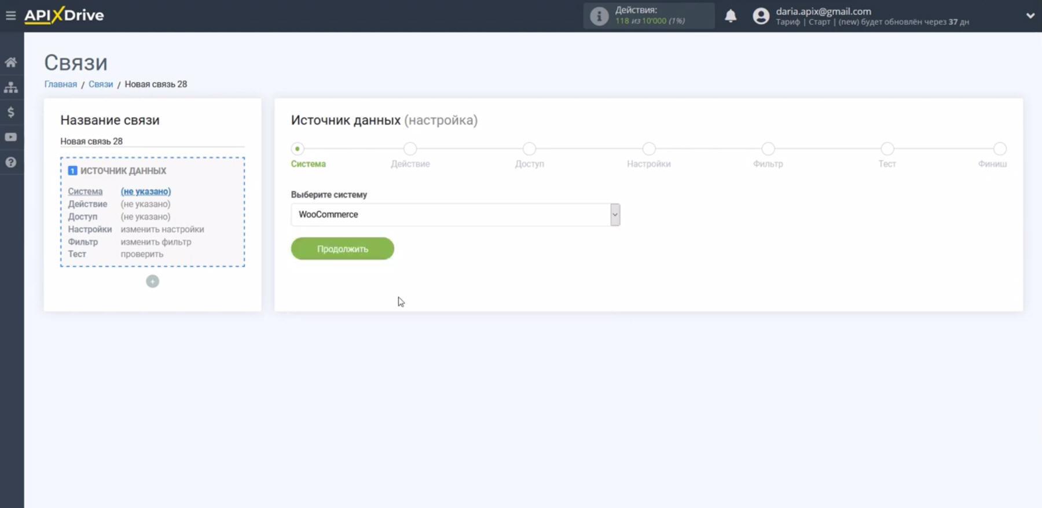
Task: Click the Система label in data source block
Action: 85,192
